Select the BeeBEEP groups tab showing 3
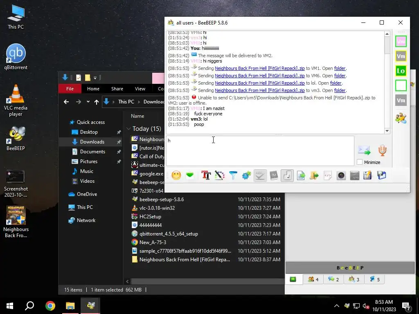 coord(354,279)
